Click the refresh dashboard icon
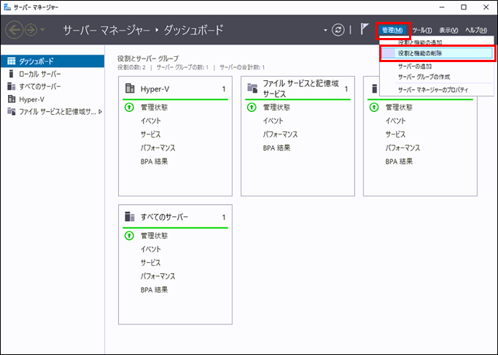Screen dimensions: 498x355 coord(338,30)
